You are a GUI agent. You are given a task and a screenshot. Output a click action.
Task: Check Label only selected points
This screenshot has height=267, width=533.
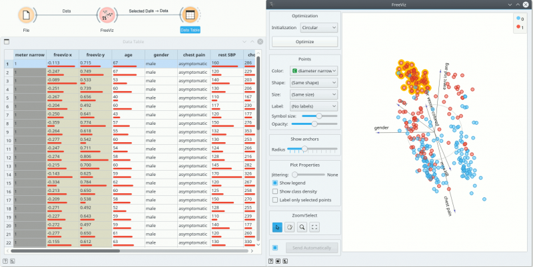pos(276,200)
